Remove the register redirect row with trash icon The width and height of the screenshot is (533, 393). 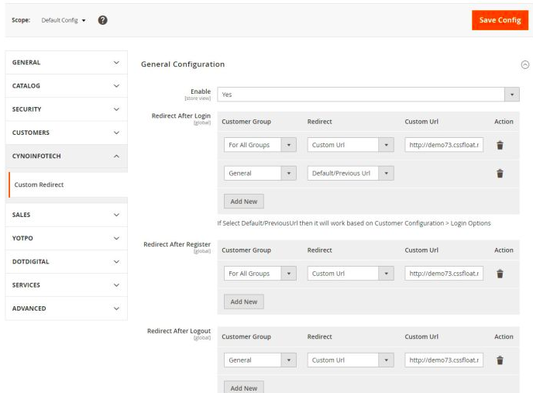(x=500, y=274)
